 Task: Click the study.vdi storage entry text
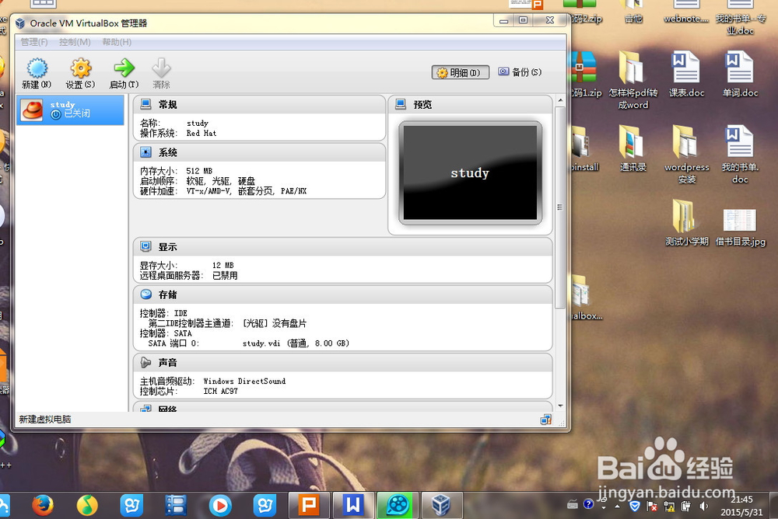[x=296, y=343]
